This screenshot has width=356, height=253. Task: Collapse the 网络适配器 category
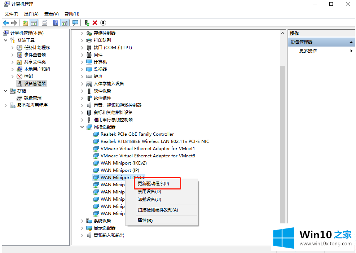point(82,127)
